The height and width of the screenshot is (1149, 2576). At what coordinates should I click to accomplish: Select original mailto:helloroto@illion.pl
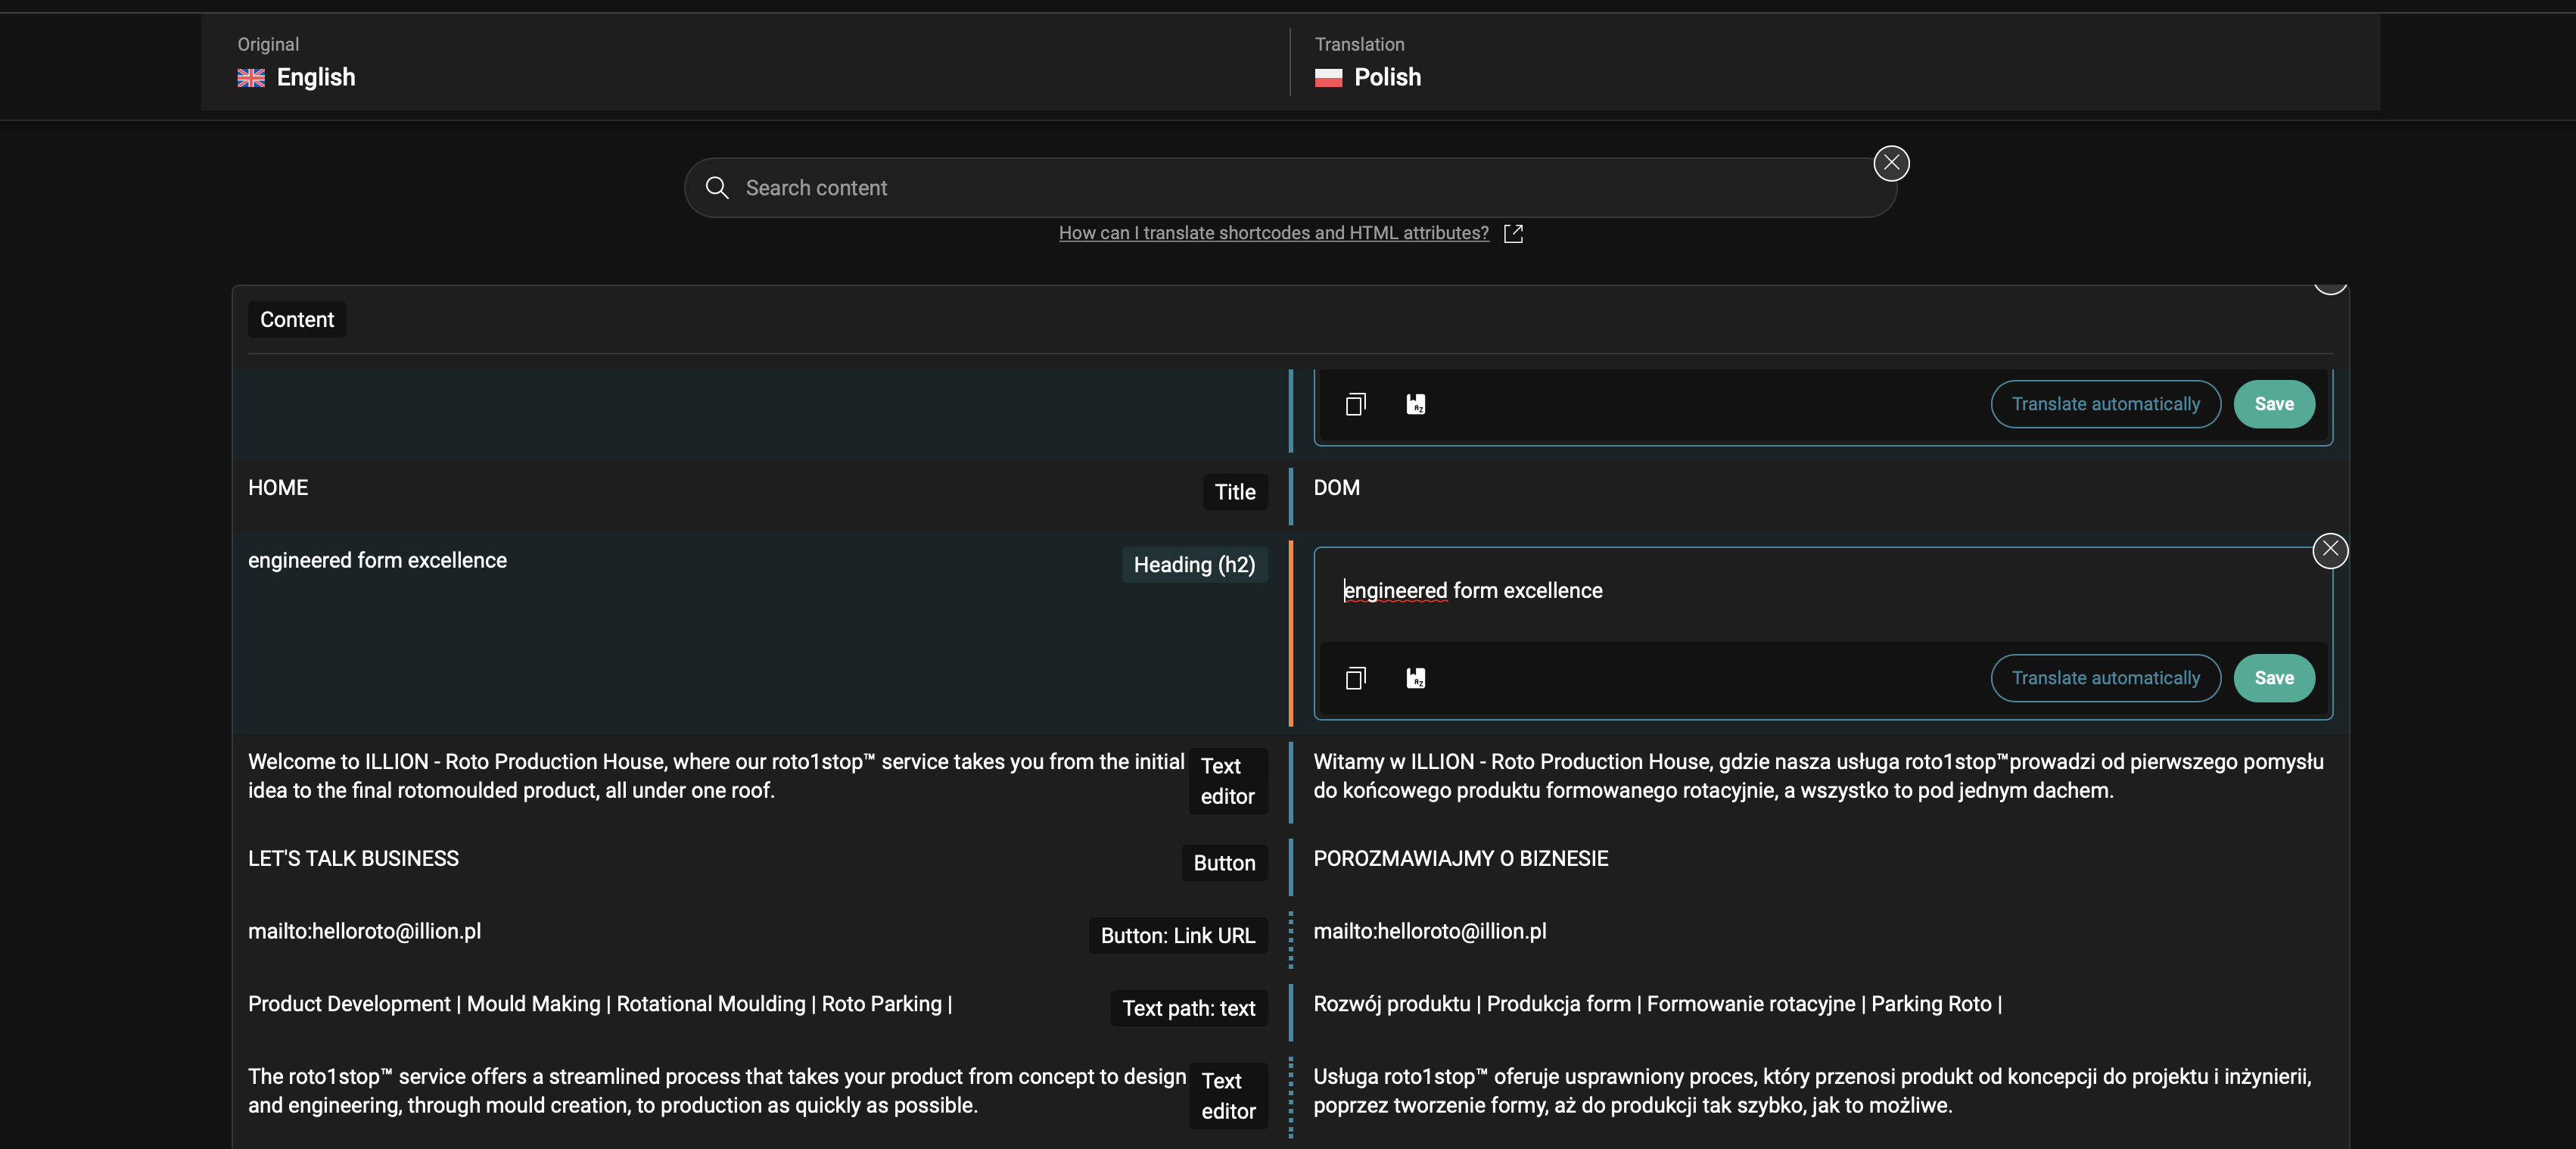(x=364, y=932)
